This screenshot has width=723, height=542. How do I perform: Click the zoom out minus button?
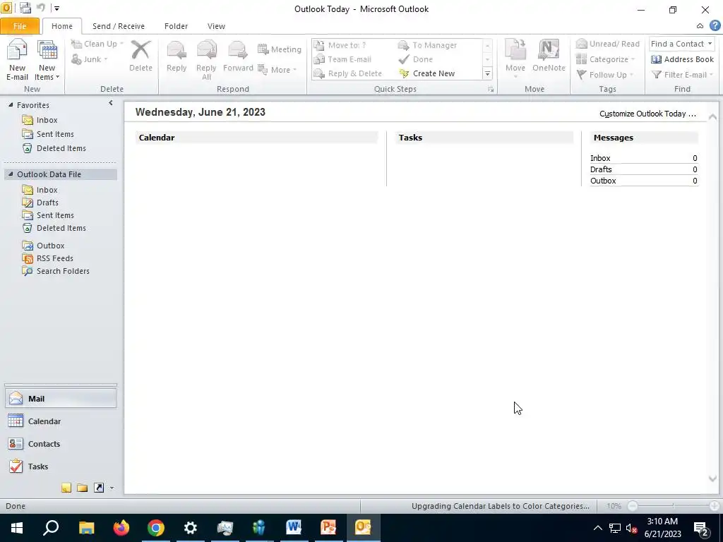pyautogui.click(x=633, y=506)
